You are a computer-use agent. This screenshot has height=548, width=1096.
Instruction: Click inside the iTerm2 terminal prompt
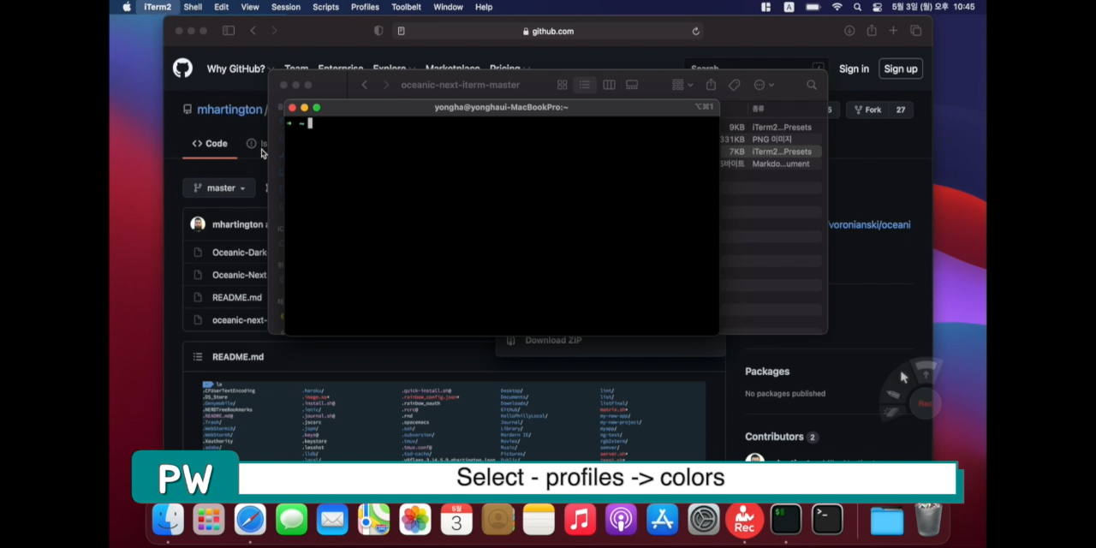coord(309,123)
